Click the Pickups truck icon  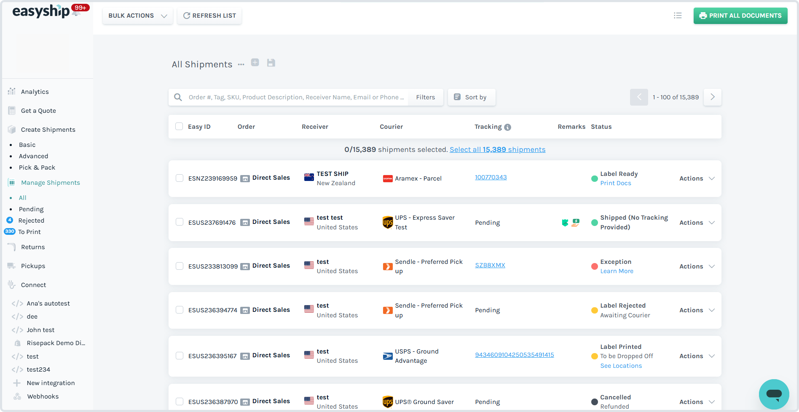click(12, 266)
